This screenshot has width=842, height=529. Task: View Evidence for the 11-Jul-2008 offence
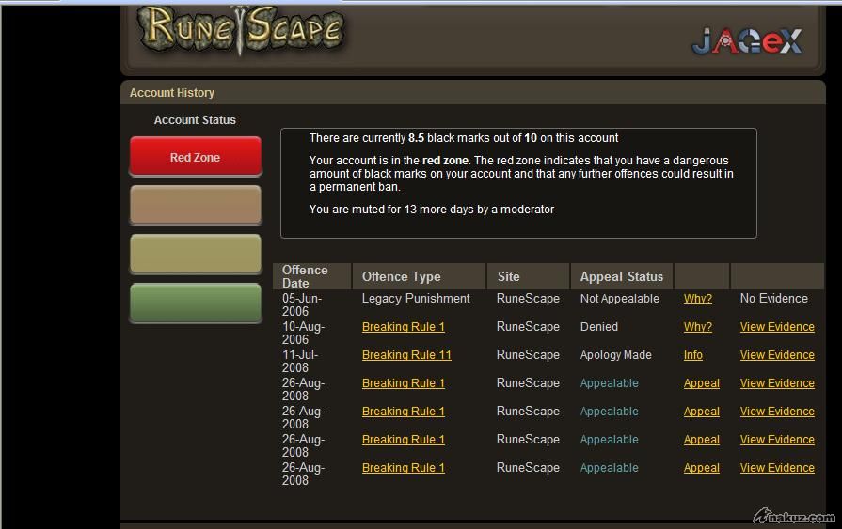click(x=777, y=355)
